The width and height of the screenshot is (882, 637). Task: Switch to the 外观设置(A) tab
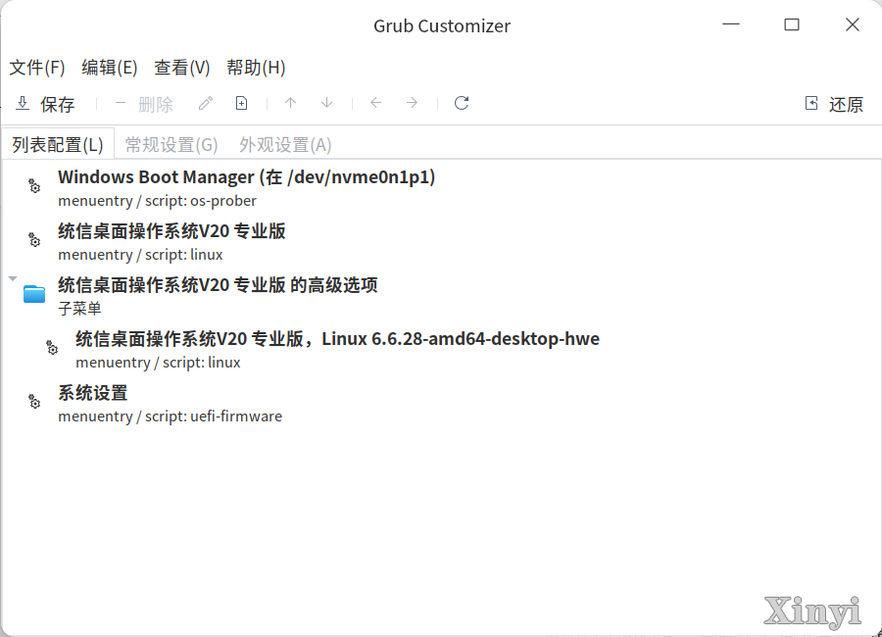click(285, 145)
